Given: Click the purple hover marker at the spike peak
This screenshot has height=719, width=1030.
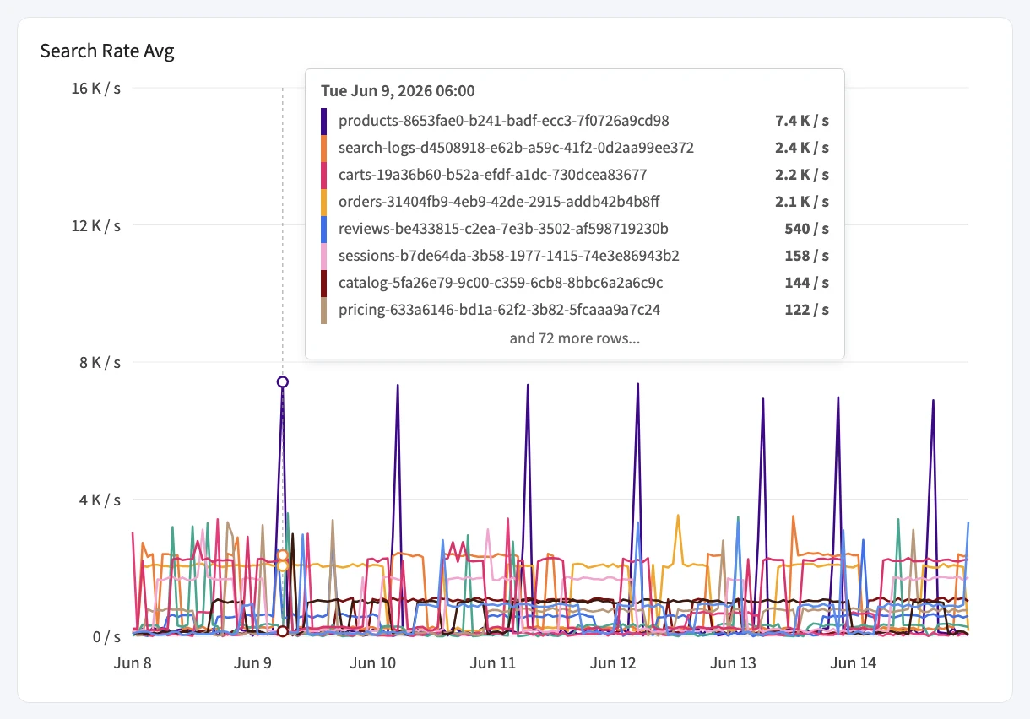Looking at the screenshot, I should tap(283, 381).
